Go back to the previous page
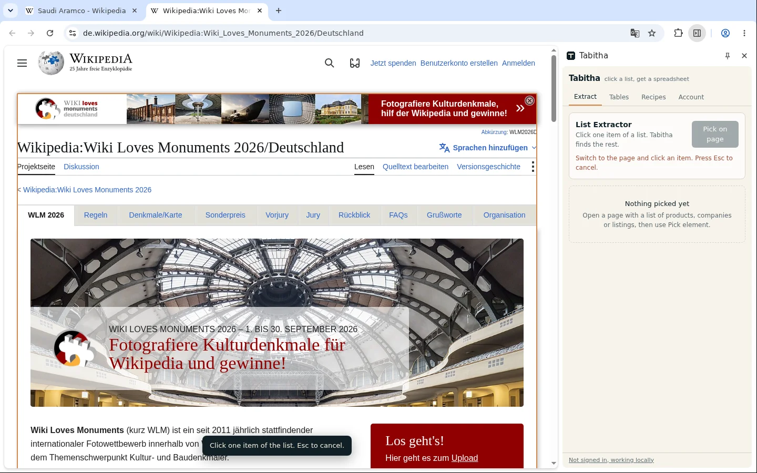This screenshot has width=757, height=473. 12,33
